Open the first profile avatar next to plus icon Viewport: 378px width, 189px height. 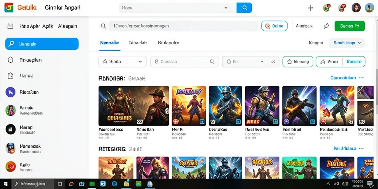click(x=327, y=8)
